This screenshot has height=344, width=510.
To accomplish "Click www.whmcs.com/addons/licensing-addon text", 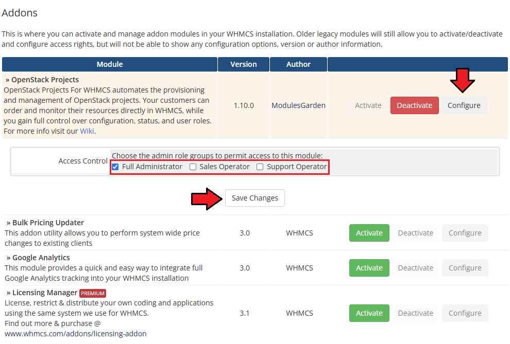I will [75, 334].
